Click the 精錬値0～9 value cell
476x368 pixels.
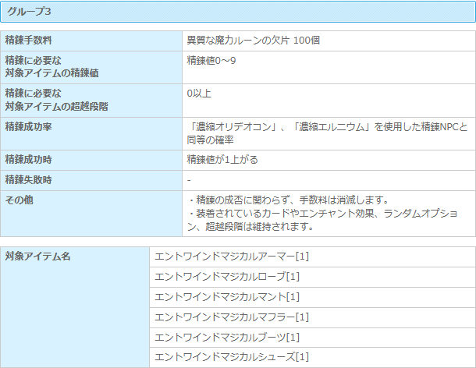pyautogui.click(x=211, y=60)
